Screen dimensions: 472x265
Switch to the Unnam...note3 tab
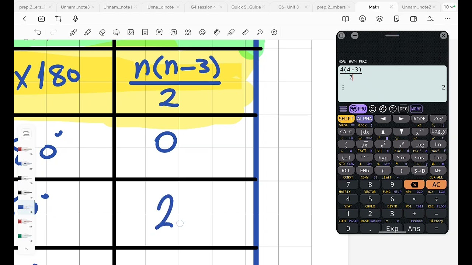pos(75,7)
